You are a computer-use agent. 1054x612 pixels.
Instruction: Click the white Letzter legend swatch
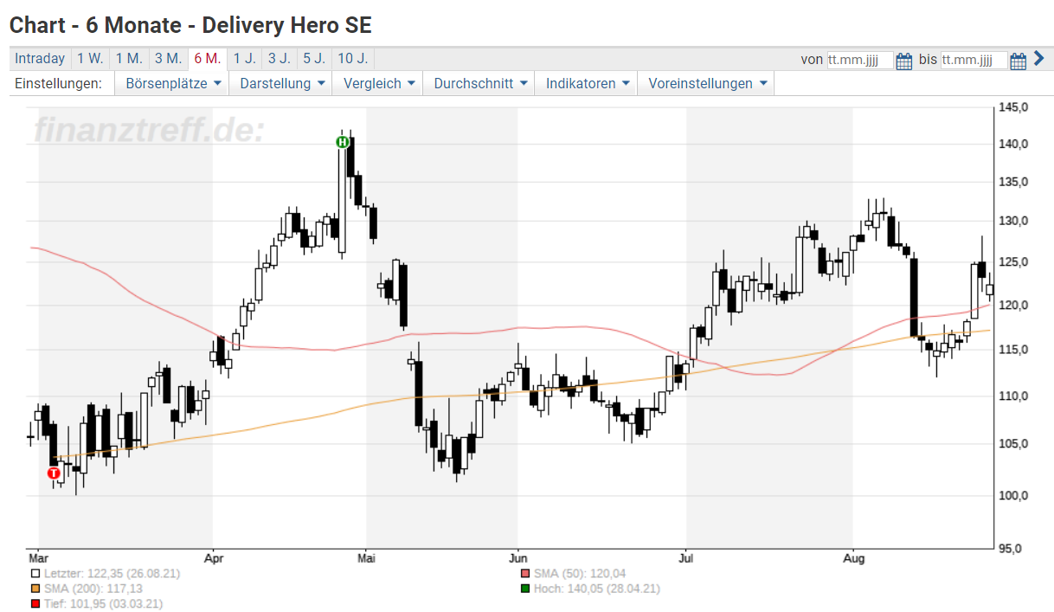pos(35,573)
